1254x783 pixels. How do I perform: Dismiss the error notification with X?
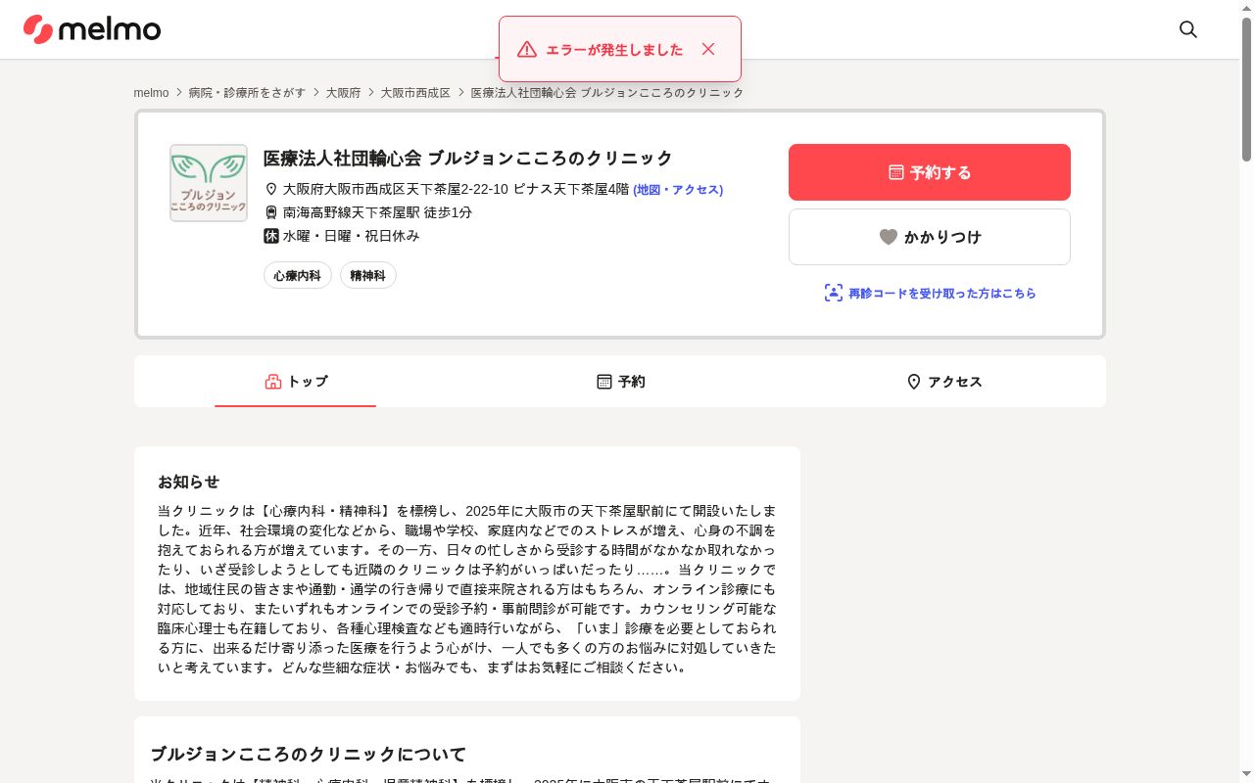[708, 49]
